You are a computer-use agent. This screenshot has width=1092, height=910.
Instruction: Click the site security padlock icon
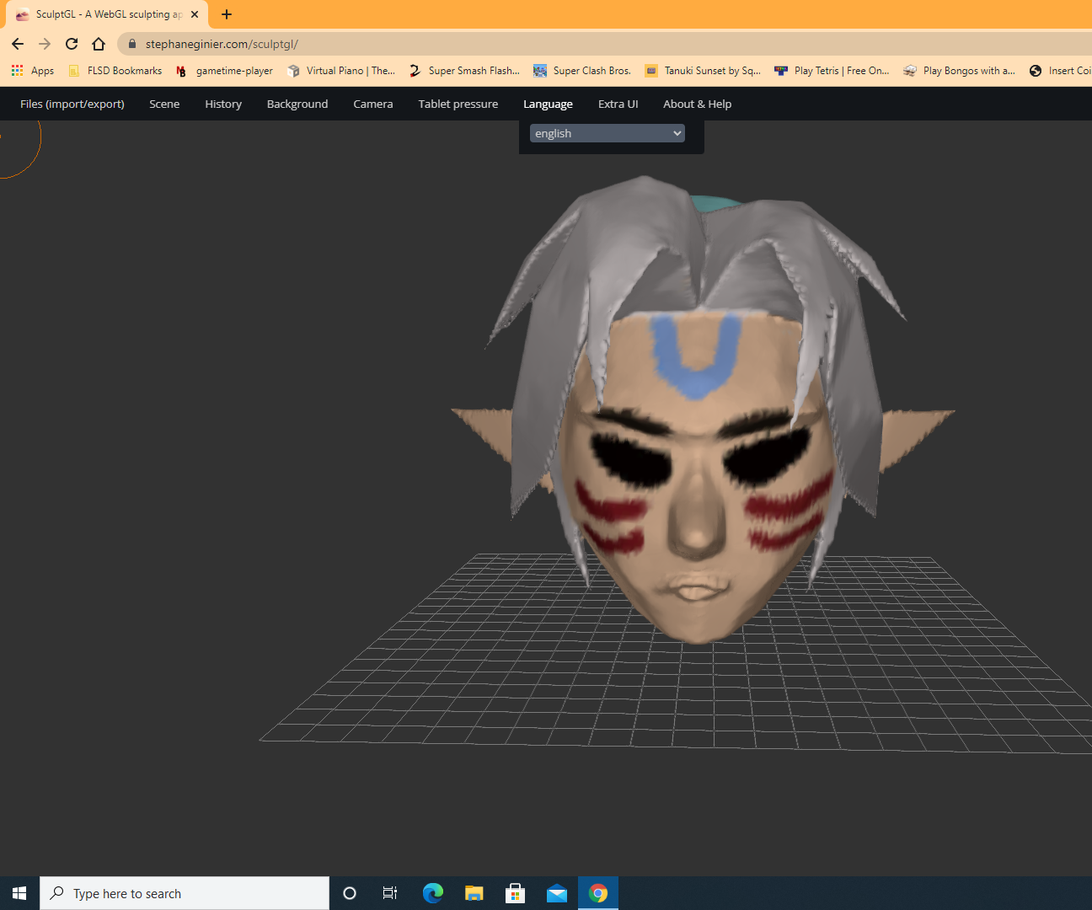[132, 44]
